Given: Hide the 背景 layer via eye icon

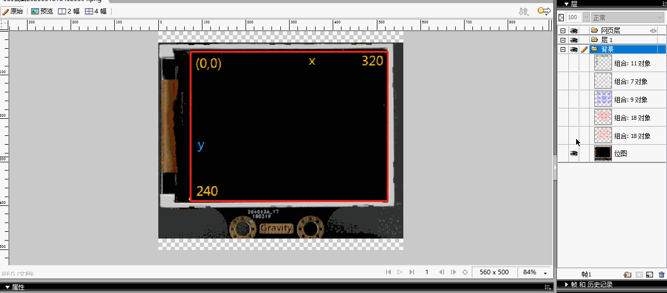Looking at the screenshot, I should pos(574,49).
